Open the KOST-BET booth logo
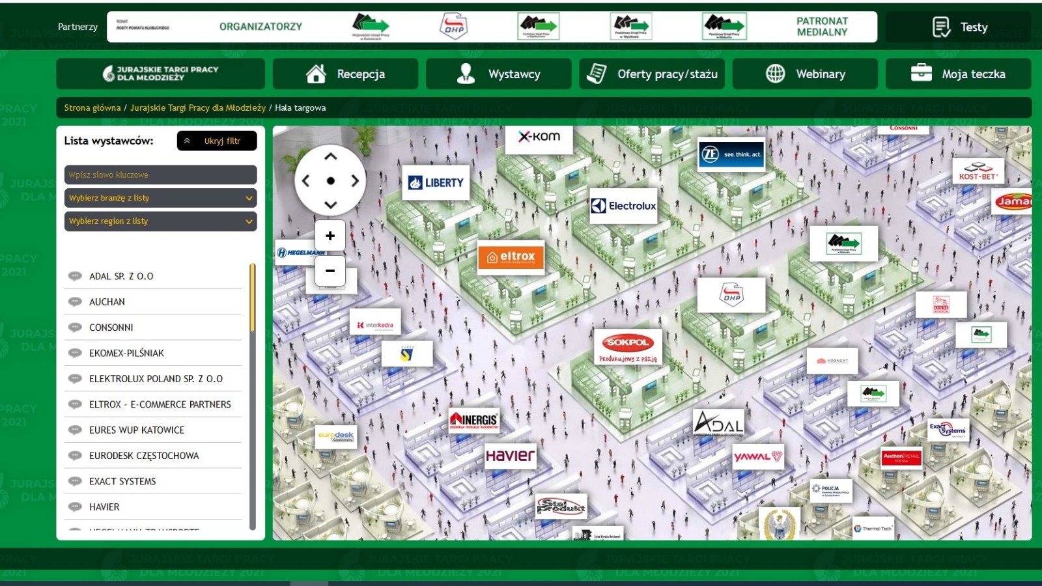 pyautogui.click(x=978, y=171)
